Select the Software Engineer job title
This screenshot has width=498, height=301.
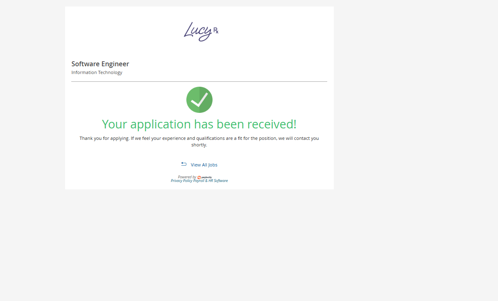pos(100,64)
